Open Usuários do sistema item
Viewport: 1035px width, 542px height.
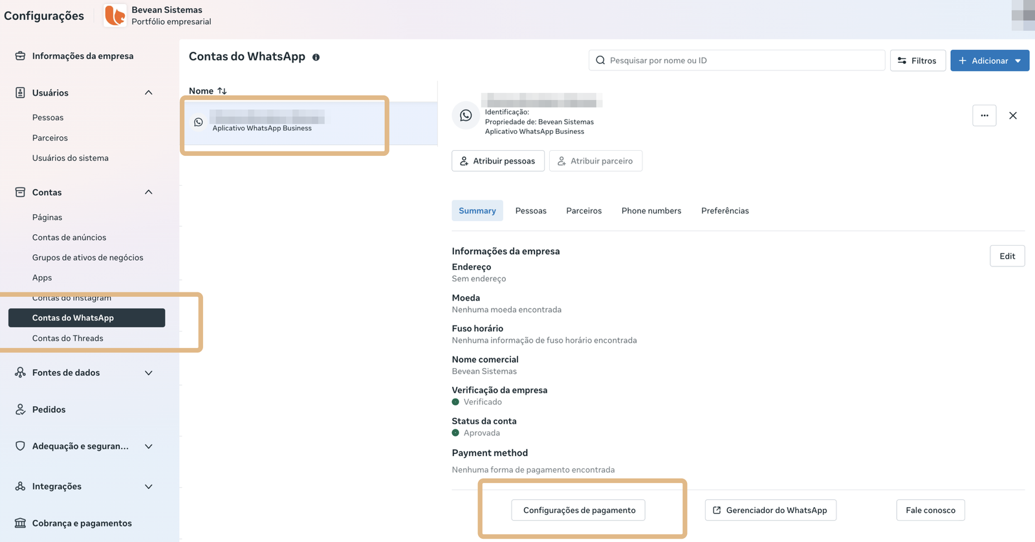71,158
